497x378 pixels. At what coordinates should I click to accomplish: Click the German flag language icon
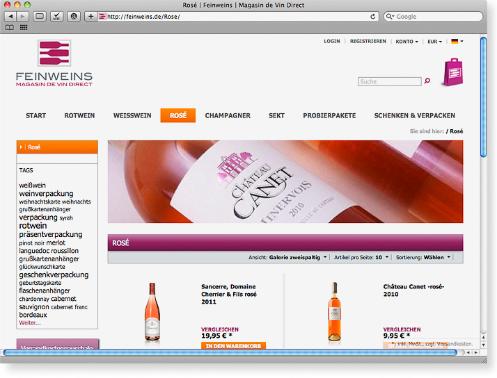(455, 41)
